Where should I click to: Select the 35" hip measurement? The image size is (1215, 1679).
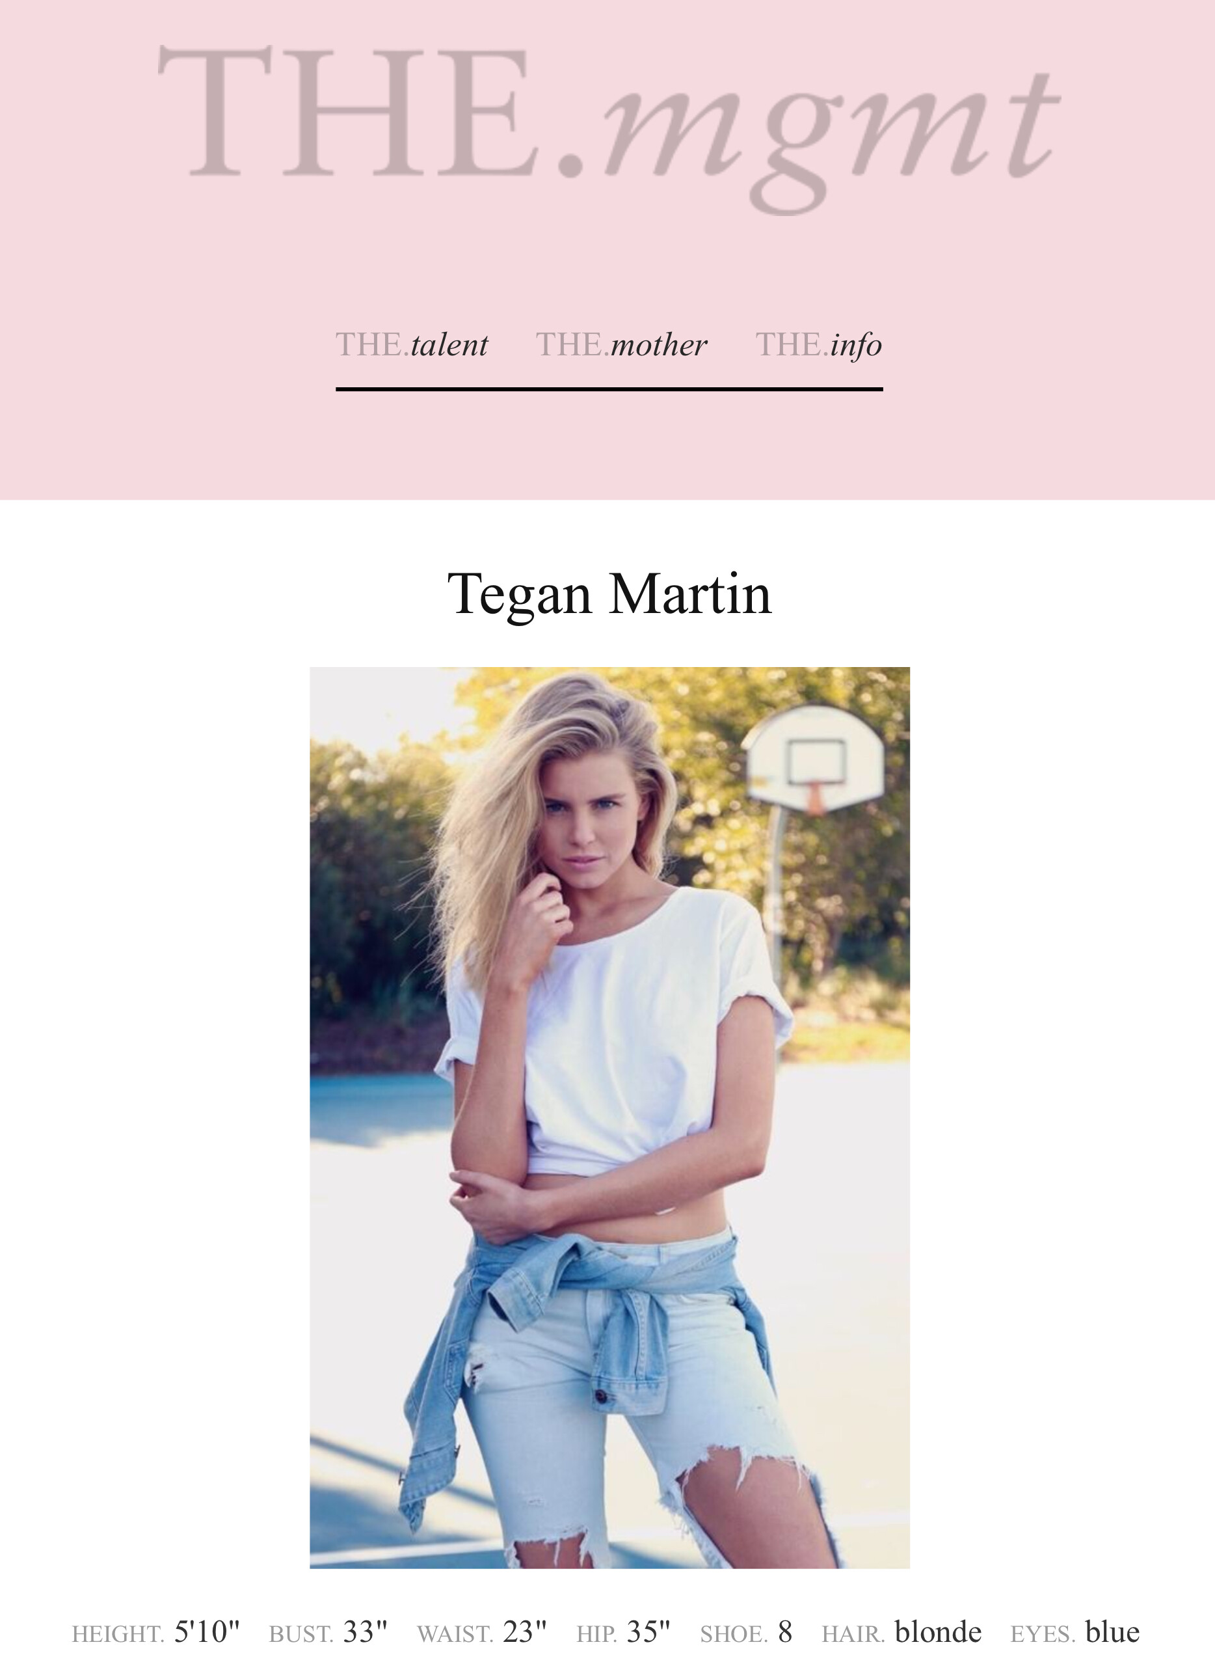tap(648, 1632)
